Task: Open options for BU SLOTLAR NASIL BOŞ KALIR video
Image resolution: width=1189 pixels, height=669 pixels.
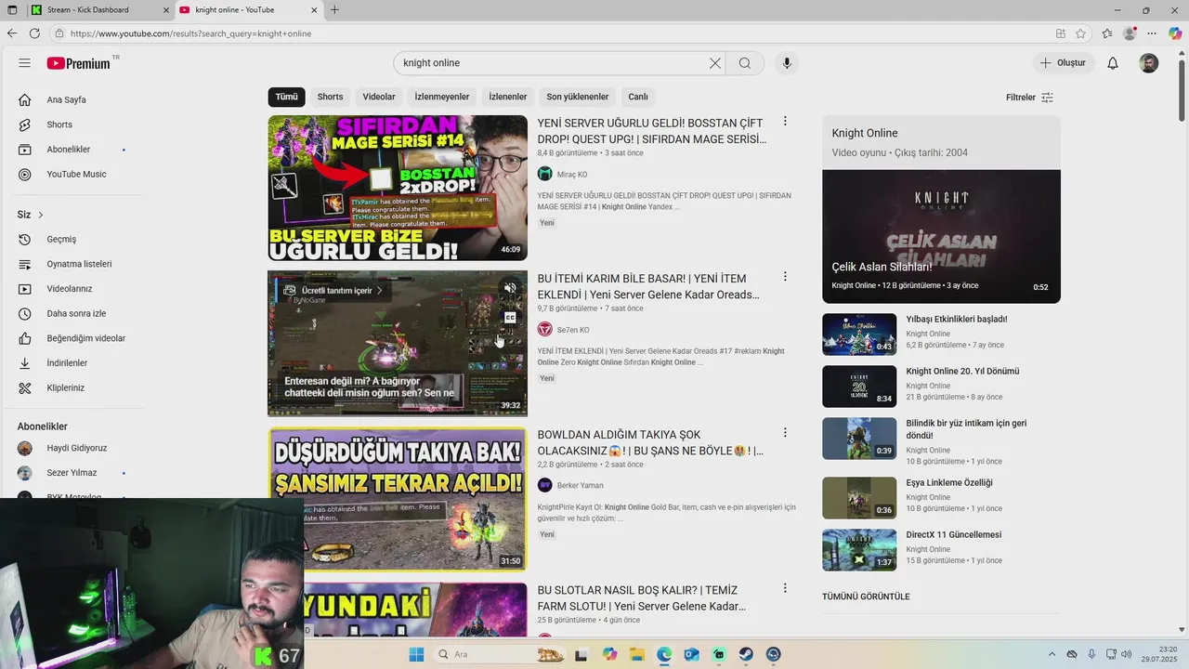Action: coord(785,588)
